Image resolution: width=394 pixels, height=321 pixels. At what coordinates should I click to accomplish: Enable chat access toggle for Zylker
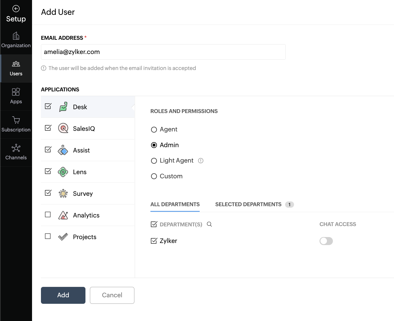coord(326,241)
